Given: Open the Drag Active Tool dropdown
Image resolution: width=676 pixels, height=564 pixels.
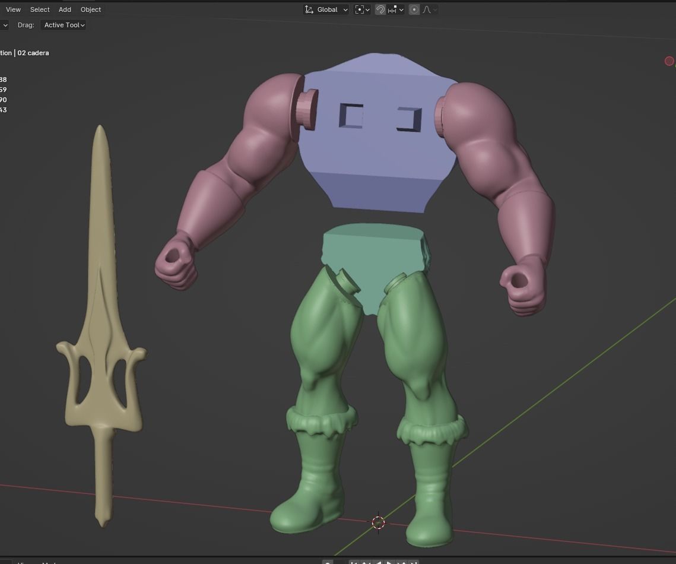Looking at the screenshot, I should point(64,25).
